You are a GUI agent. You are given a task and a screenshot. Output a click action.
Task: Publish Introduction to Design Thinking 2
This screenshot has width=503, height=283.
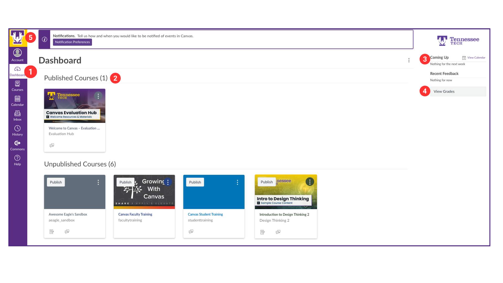coord(266,182)
